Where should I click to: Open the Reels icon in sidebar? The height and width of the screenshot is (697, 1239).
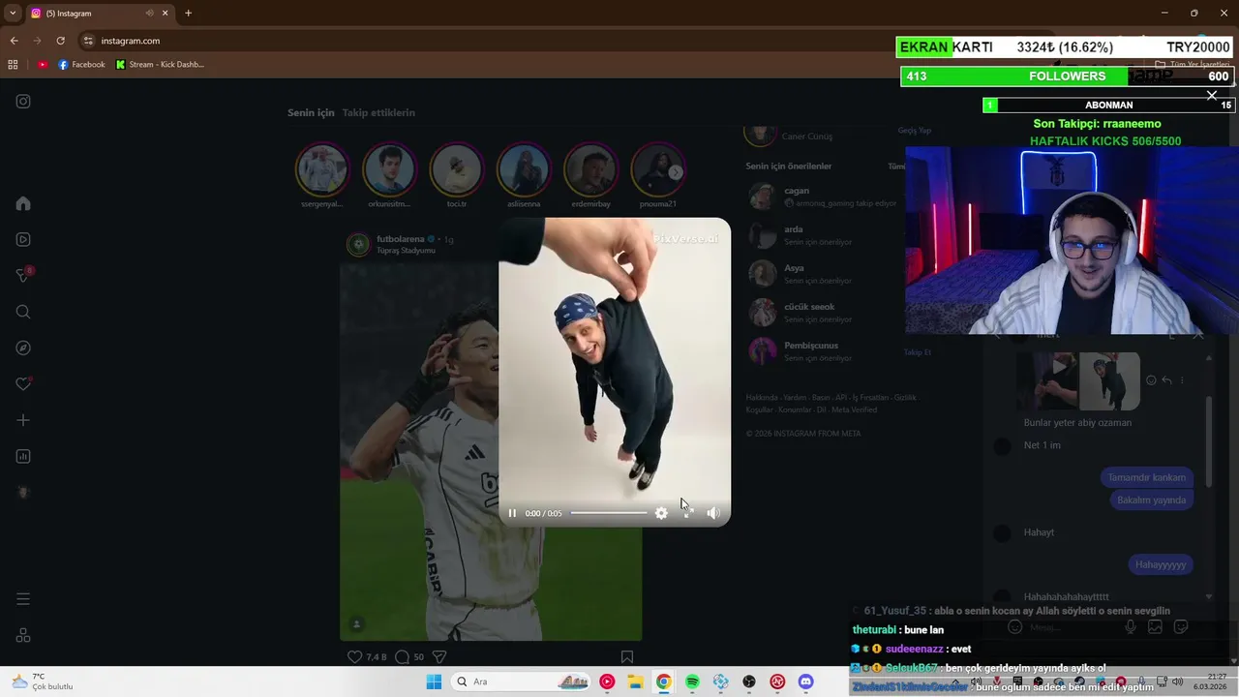pos(23,239)
